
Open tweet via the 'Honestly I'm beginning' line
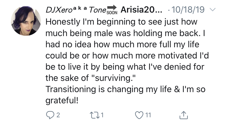[121, 22]
